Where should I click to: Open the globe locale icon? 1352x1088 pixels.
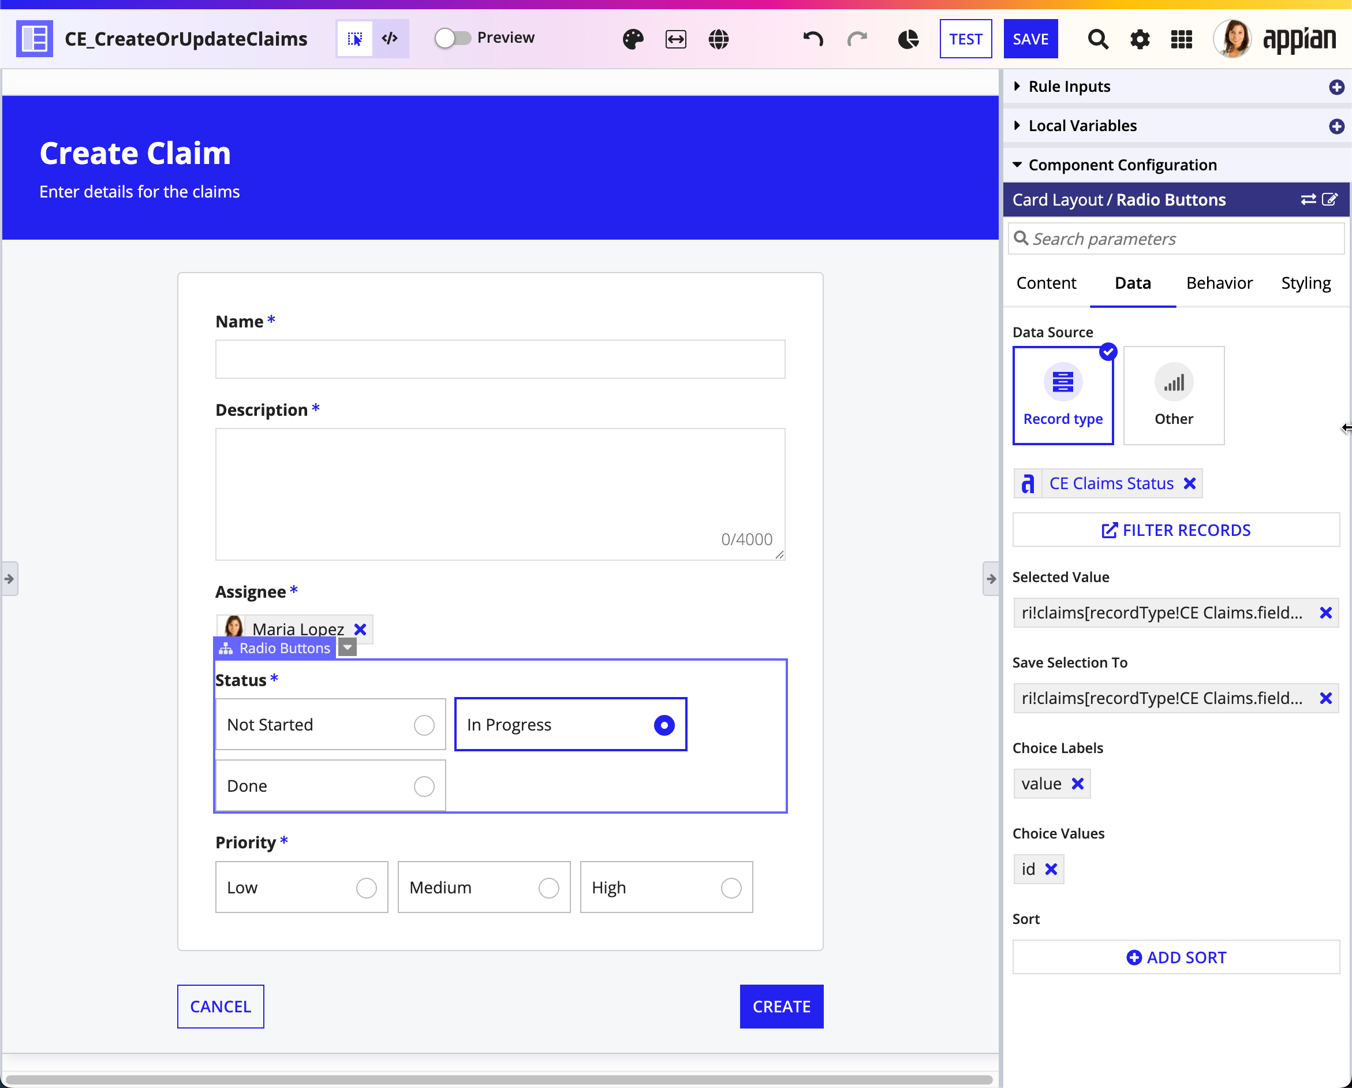click(x=719, y=39)
